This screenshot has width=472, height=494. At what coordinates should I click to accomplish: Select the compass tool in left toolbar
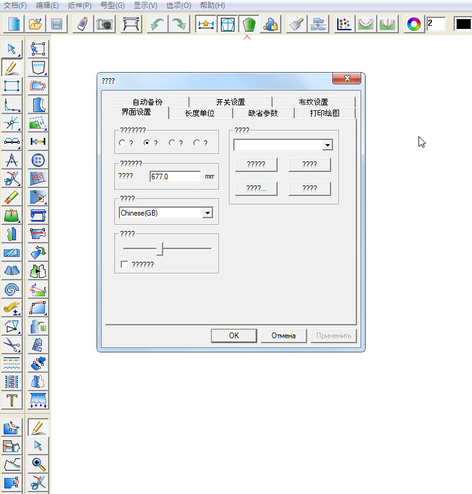click(12, 160)
